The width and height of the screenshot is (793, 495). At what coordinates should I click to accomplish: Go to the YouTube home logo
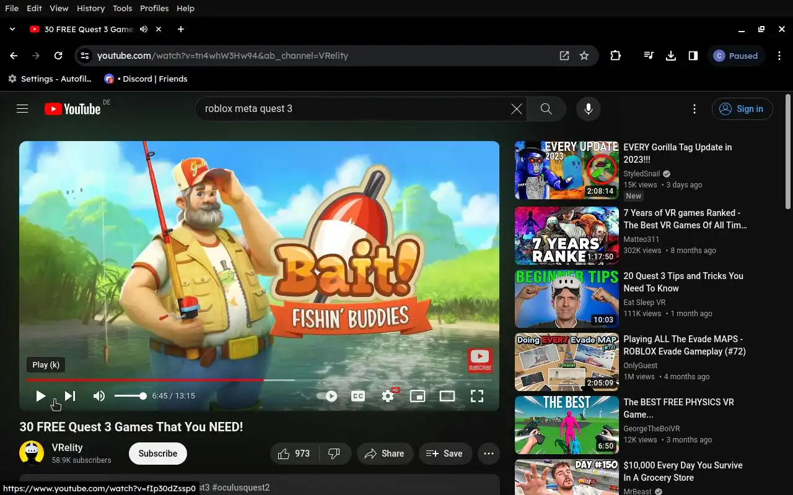click(x=72, y=109)
